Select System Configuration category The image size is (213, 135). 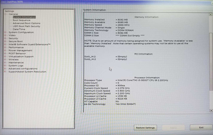[x=21, y=32]
